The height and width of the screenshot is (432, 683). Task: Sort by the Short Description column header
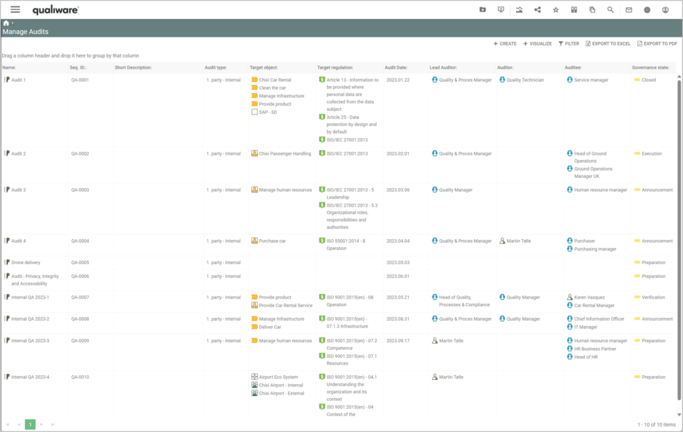tap(133, 67)
